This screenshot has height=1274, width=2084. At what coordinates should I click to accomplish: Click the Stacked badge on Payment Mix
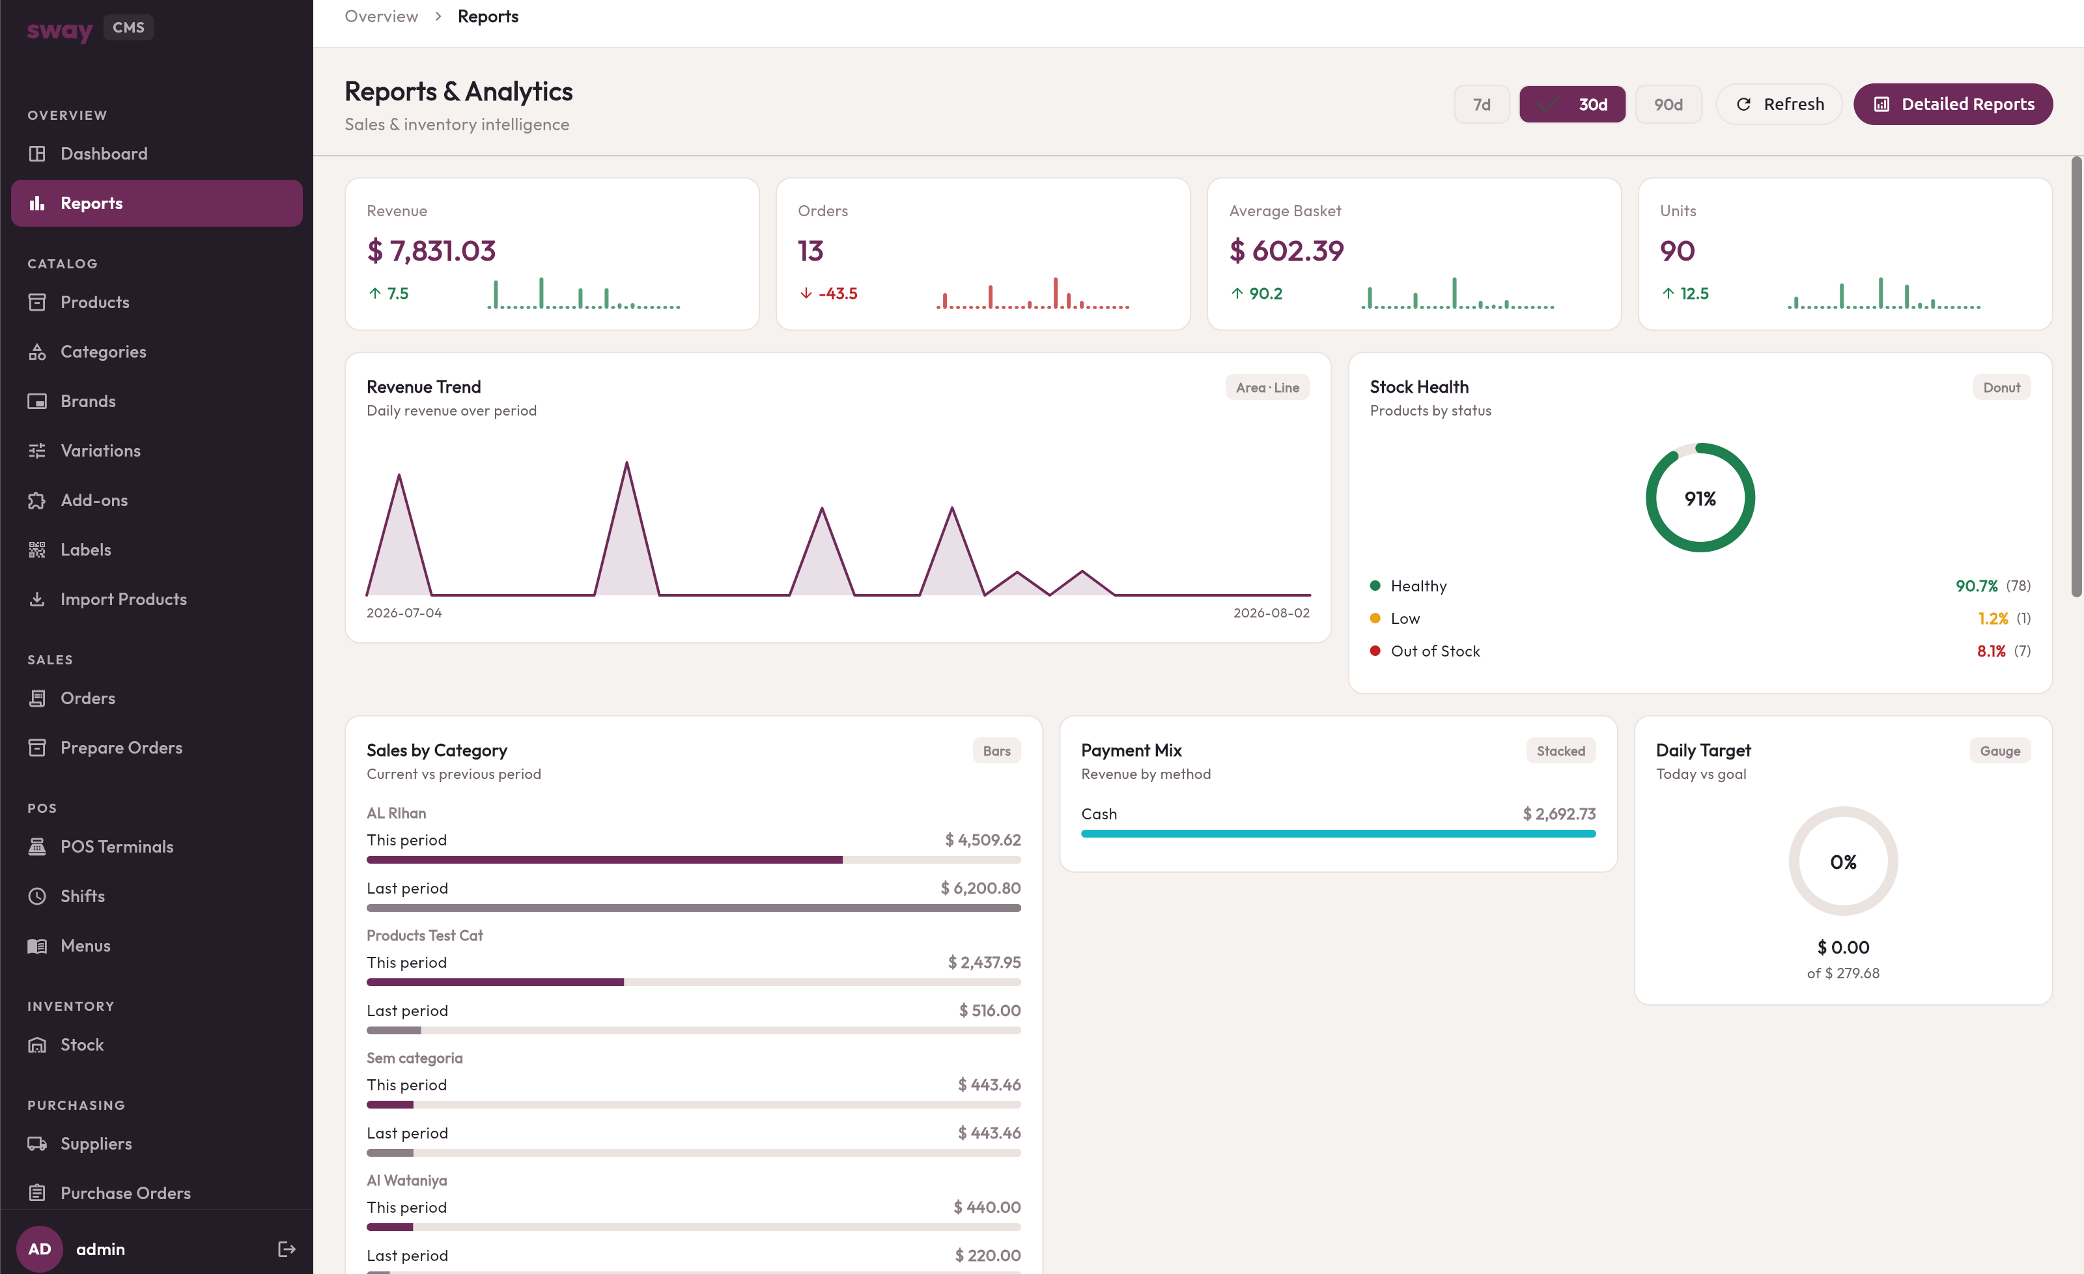[1560, 750]
